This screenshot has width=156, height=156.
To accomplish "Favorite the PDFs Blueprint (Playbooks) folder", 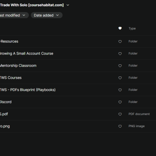I will pos(120,90).
